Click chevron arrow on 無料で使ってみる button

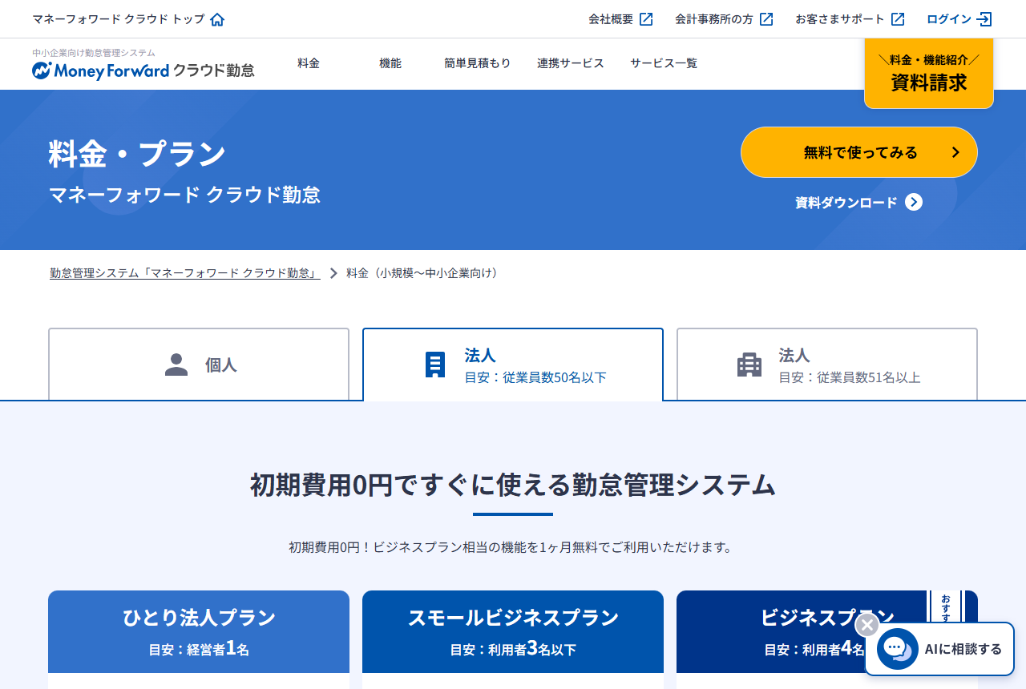pyautogui.click(x=955, y=152)
